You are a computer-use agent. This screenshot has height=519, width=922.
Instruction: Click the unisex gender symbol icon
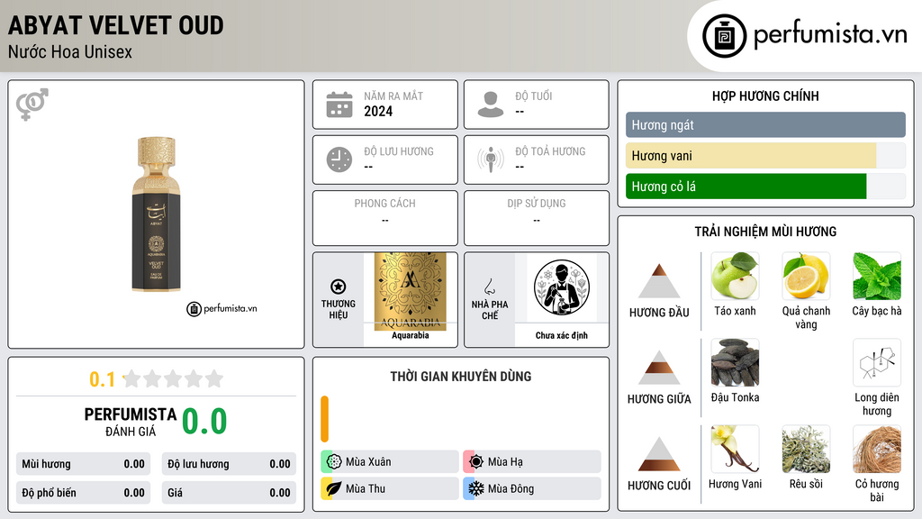tap(32, 105)
